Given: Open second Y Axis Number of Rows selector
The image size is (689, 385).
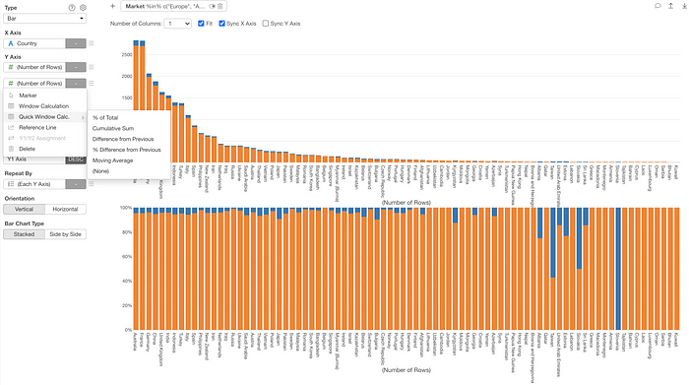Looking at the screenshot, I should point(34,83).
